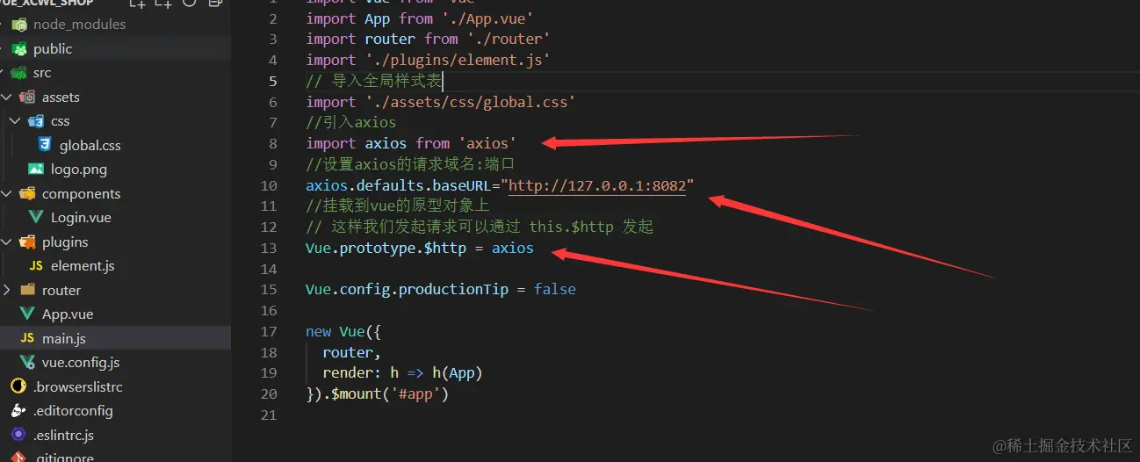Click 'router,' on line 18
1140x462 pixels.
coord(352,352)
